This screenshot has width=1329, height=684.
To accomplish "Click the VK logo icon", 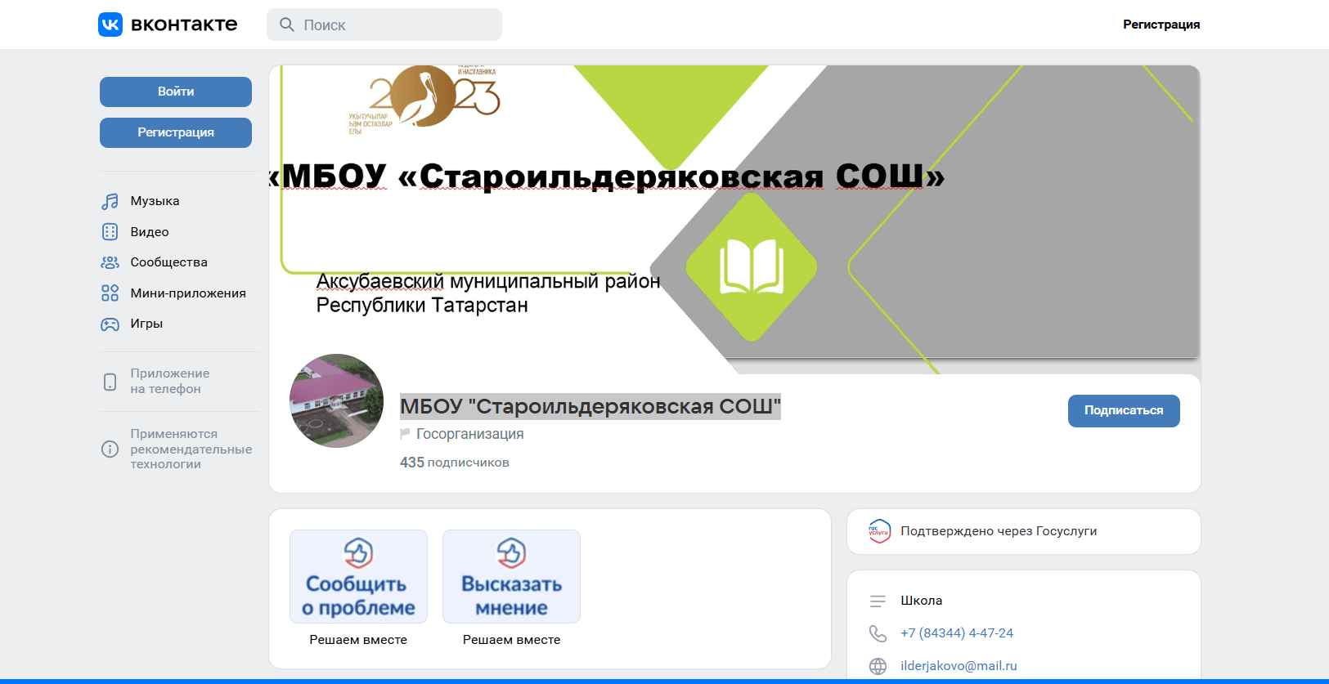I will pyautogui.click(x=110, y=25).
